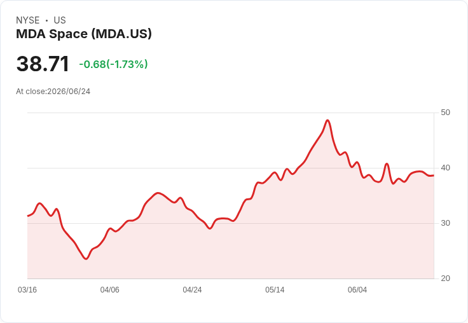Click the 06/04 date axis label

(x=357, y=290)
